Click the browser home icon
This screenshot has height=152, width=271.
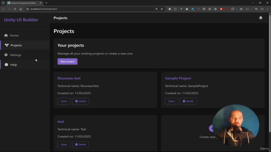click(x=21, y=9)
